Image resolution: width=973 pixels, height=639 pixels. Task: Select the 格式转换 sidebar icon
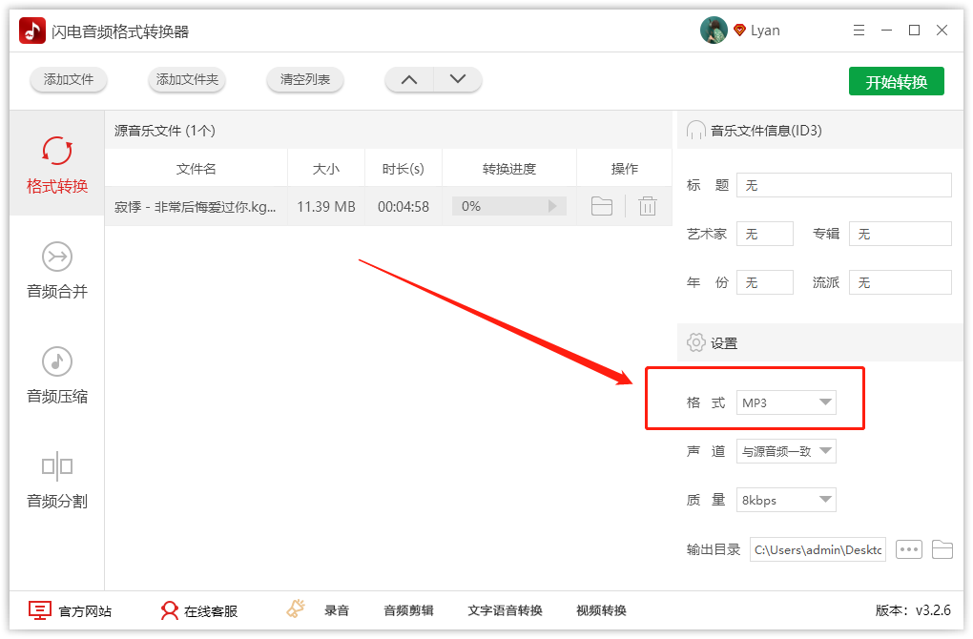tap(57, 150)
